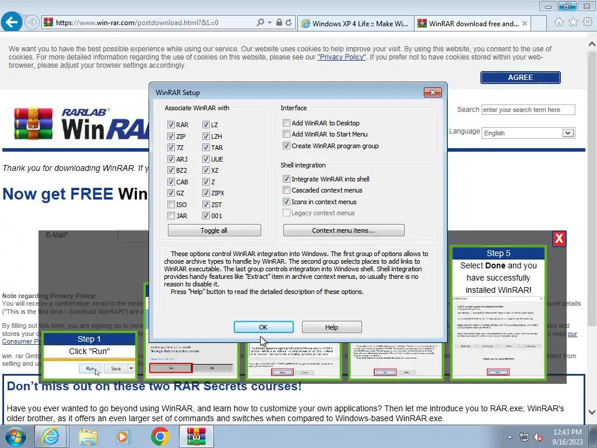597x448 pixels.
Task: Switch to Windows XP 4 Life tab
Action: (356, 23)
